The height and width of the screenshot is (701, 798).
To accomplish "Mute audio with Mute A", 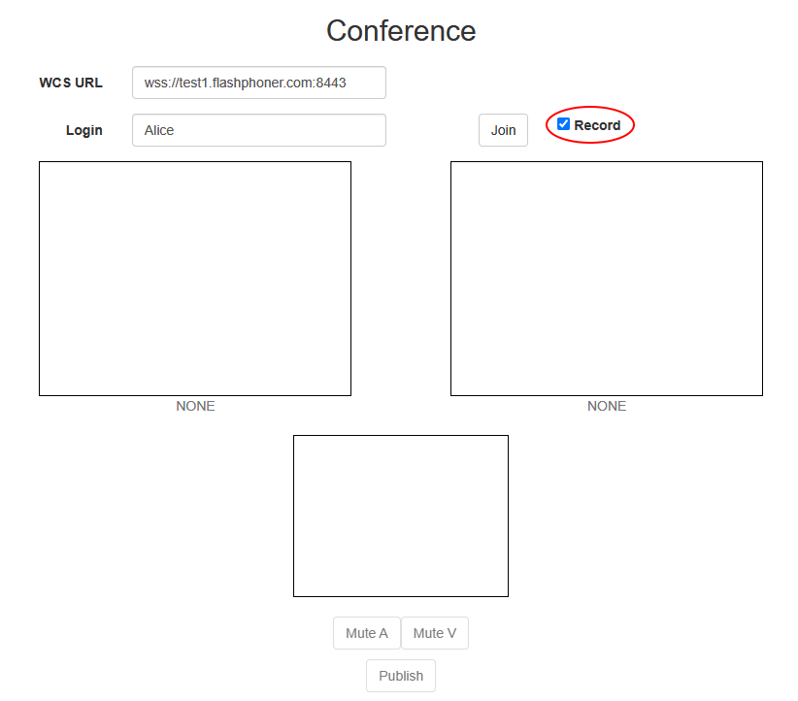I will [x=366, y=633].
